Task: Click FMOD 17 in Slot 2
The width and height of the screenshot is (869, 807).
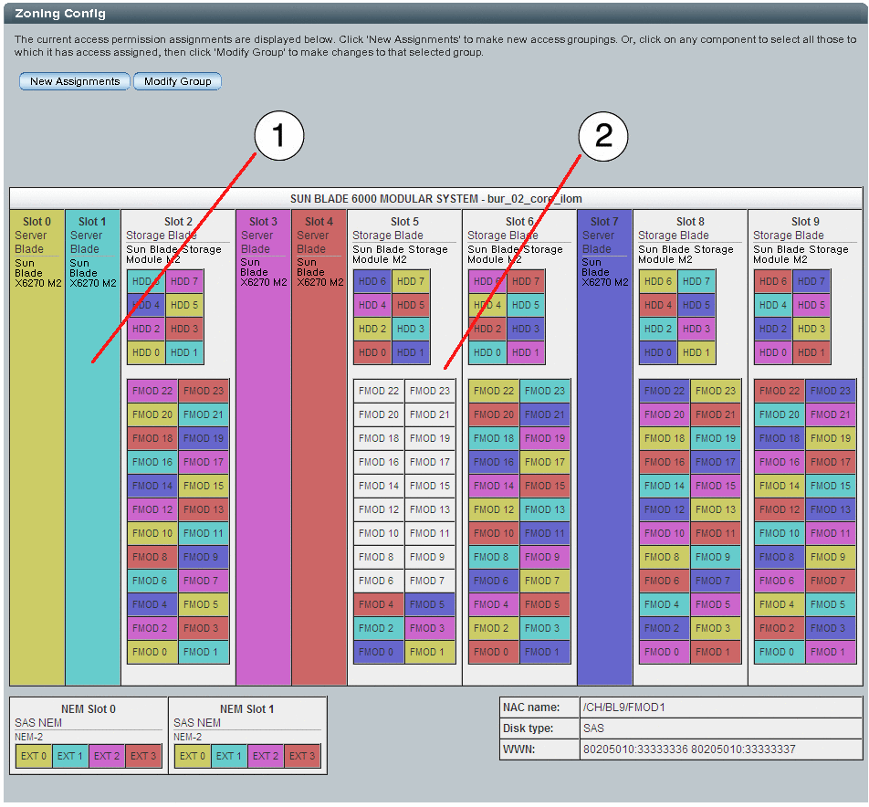Action: 204,462
